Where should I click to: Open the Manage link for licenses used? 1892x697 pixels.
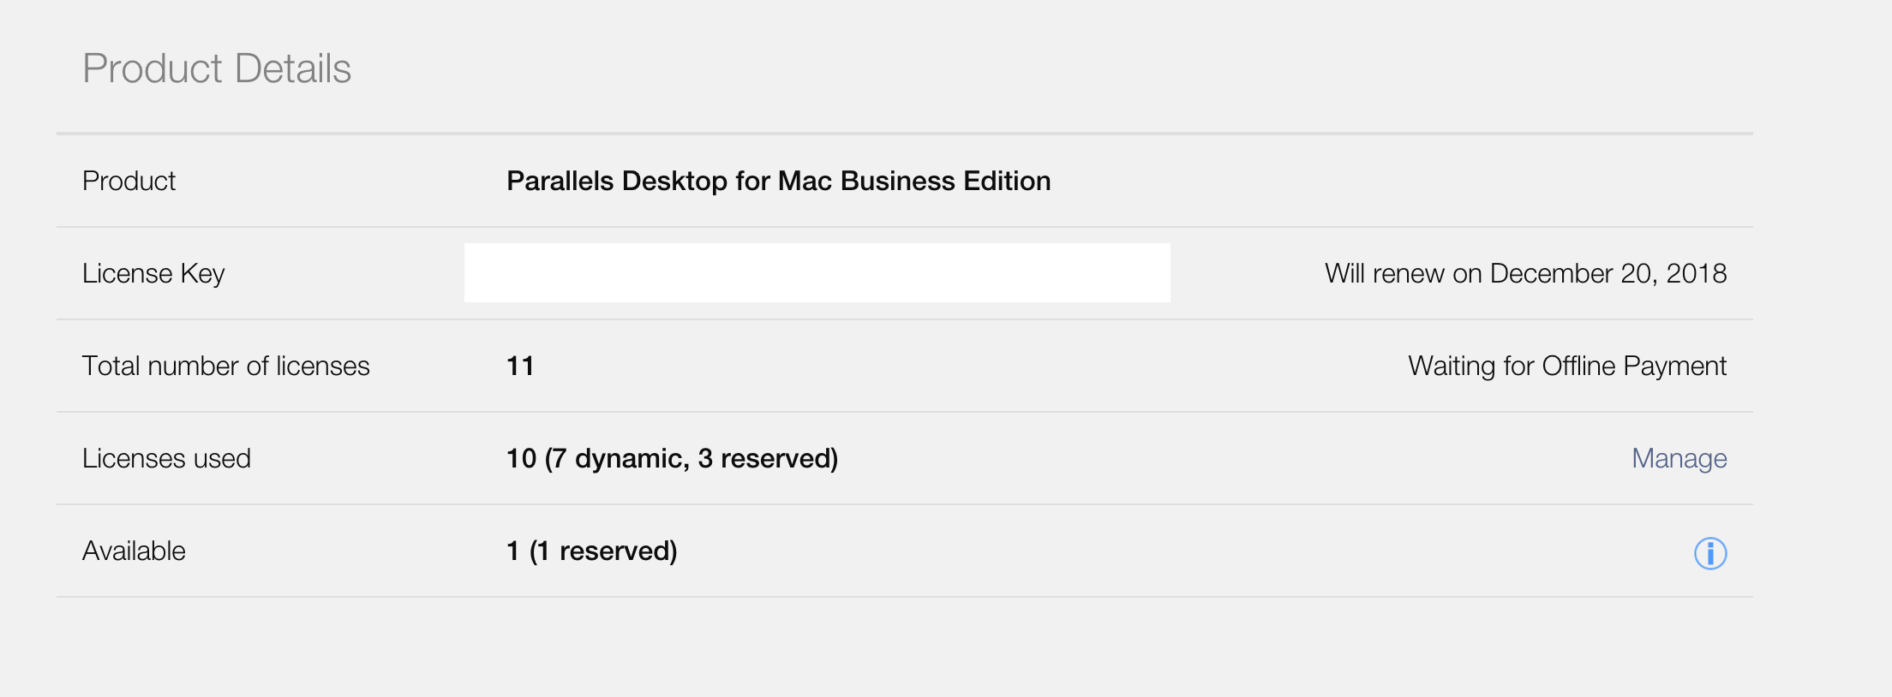1679,458
